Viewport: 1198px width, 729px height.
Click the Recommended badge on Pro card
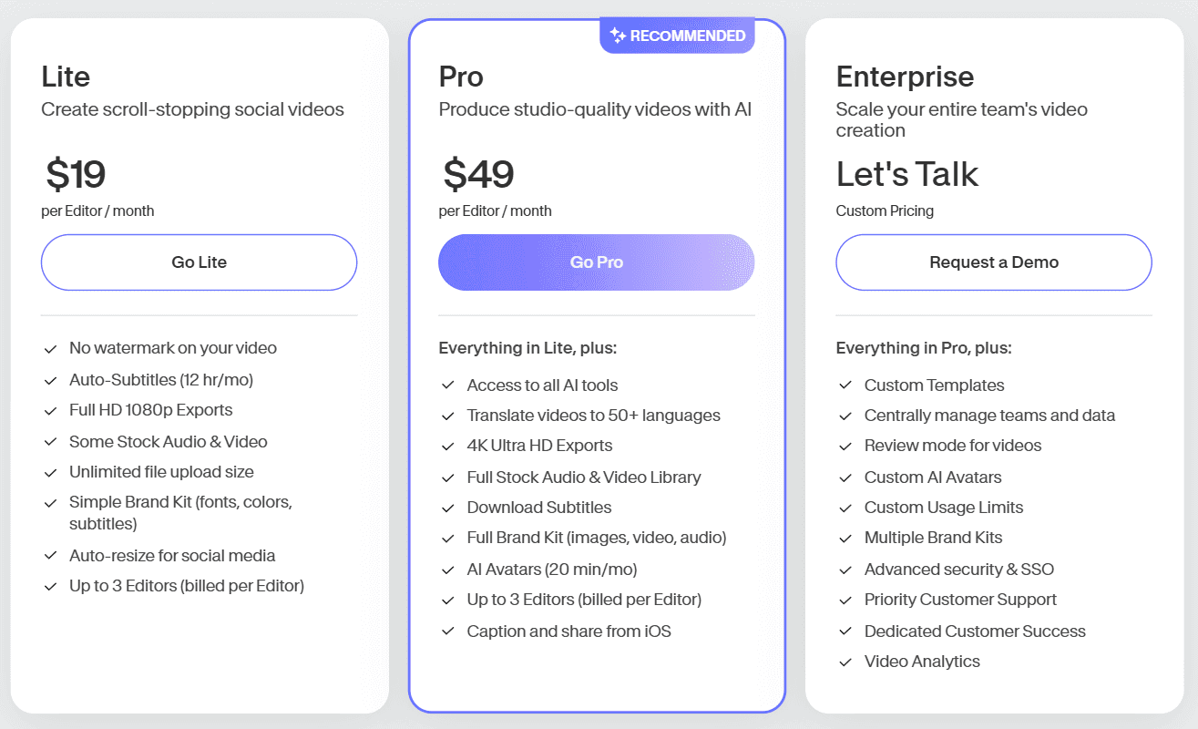pos(677,36)
